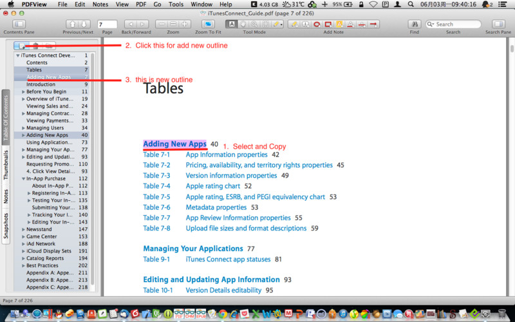Screen dimensions: 515x322
Task: Open Editing and Updating App Information link
Action: click(x=212, y=279)
